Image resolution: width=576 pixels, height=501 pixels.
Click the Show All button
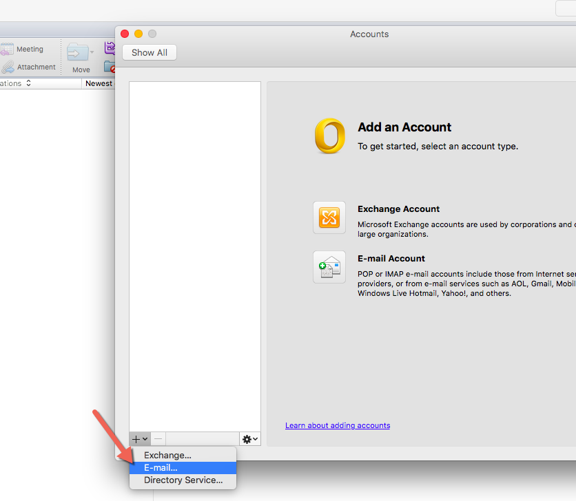149,52
